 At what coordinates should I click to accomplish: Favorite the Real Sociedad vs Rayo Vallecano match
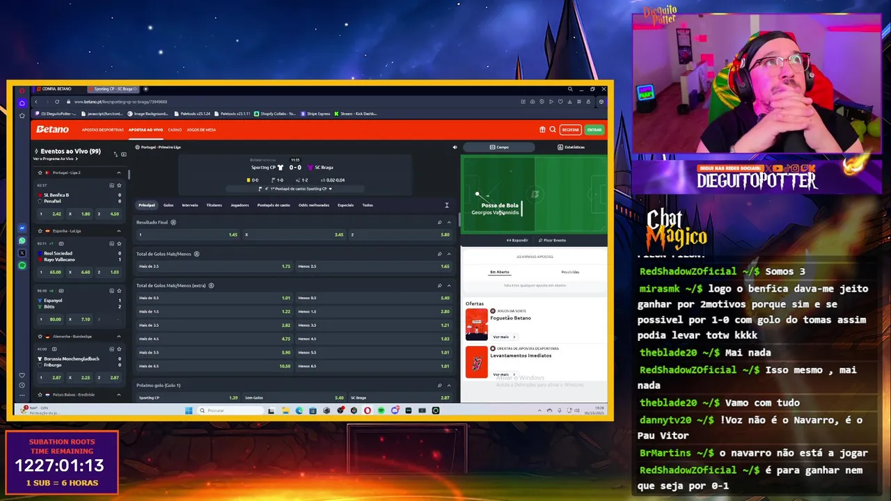click(119, 244)
